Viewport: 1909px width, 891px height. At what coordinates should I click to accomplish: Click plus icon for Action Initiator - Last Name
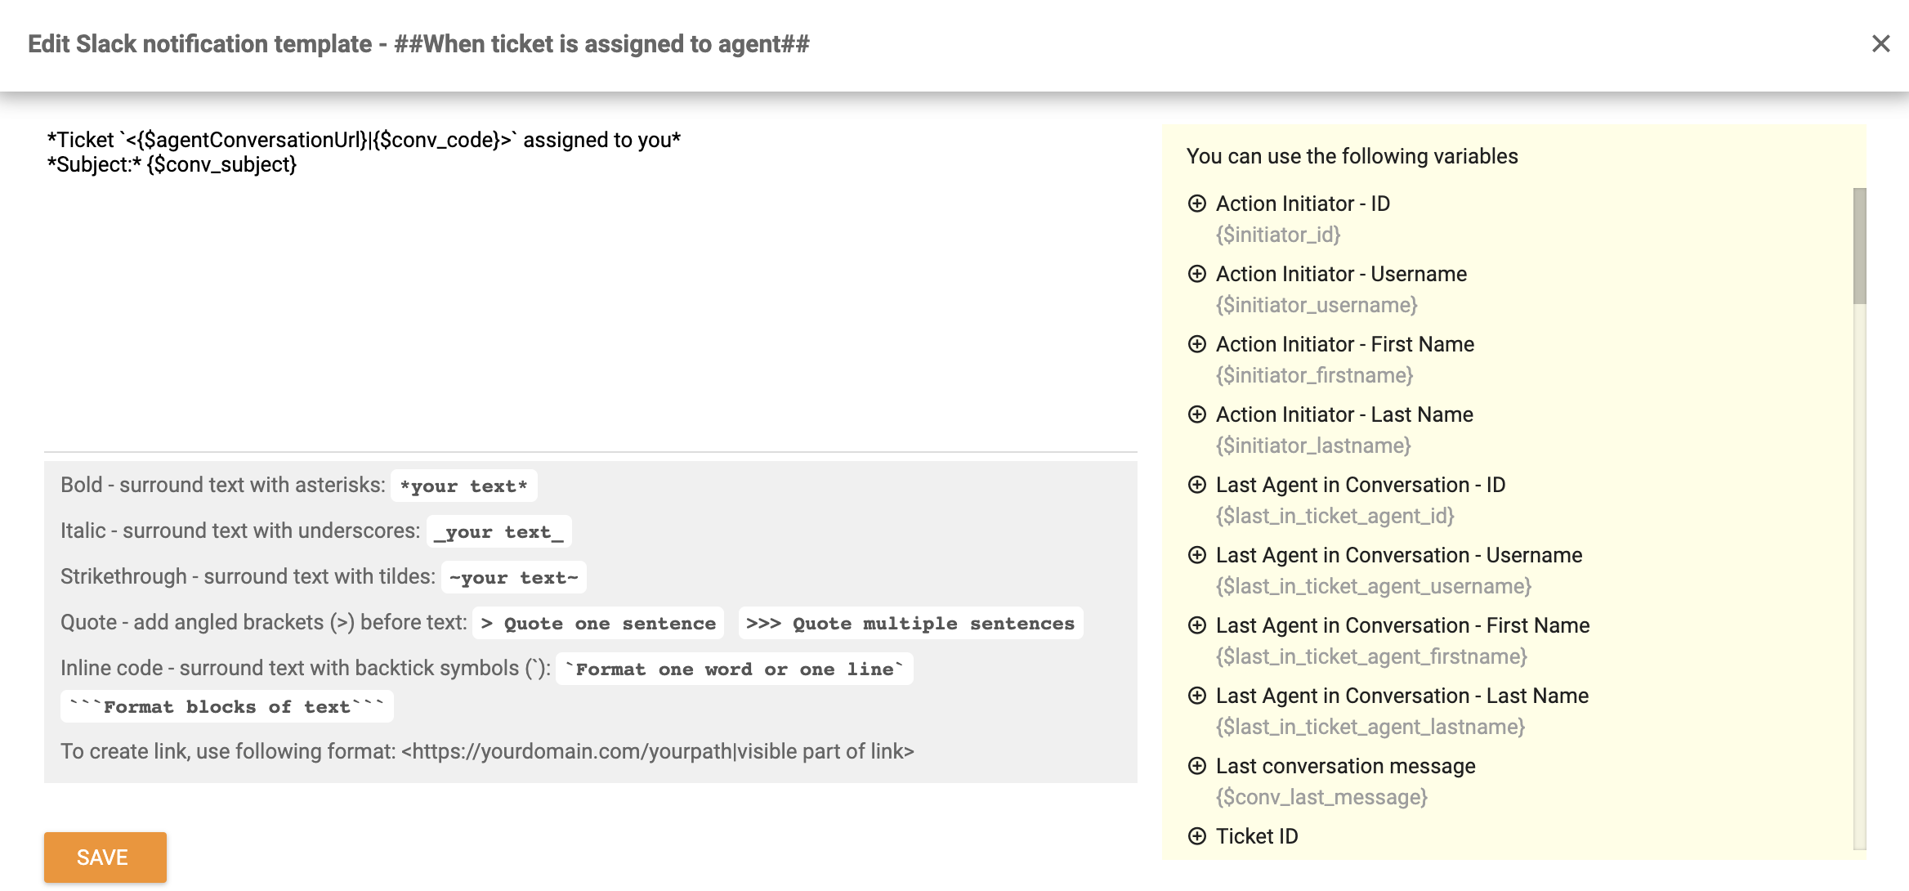pos(1197,414)
